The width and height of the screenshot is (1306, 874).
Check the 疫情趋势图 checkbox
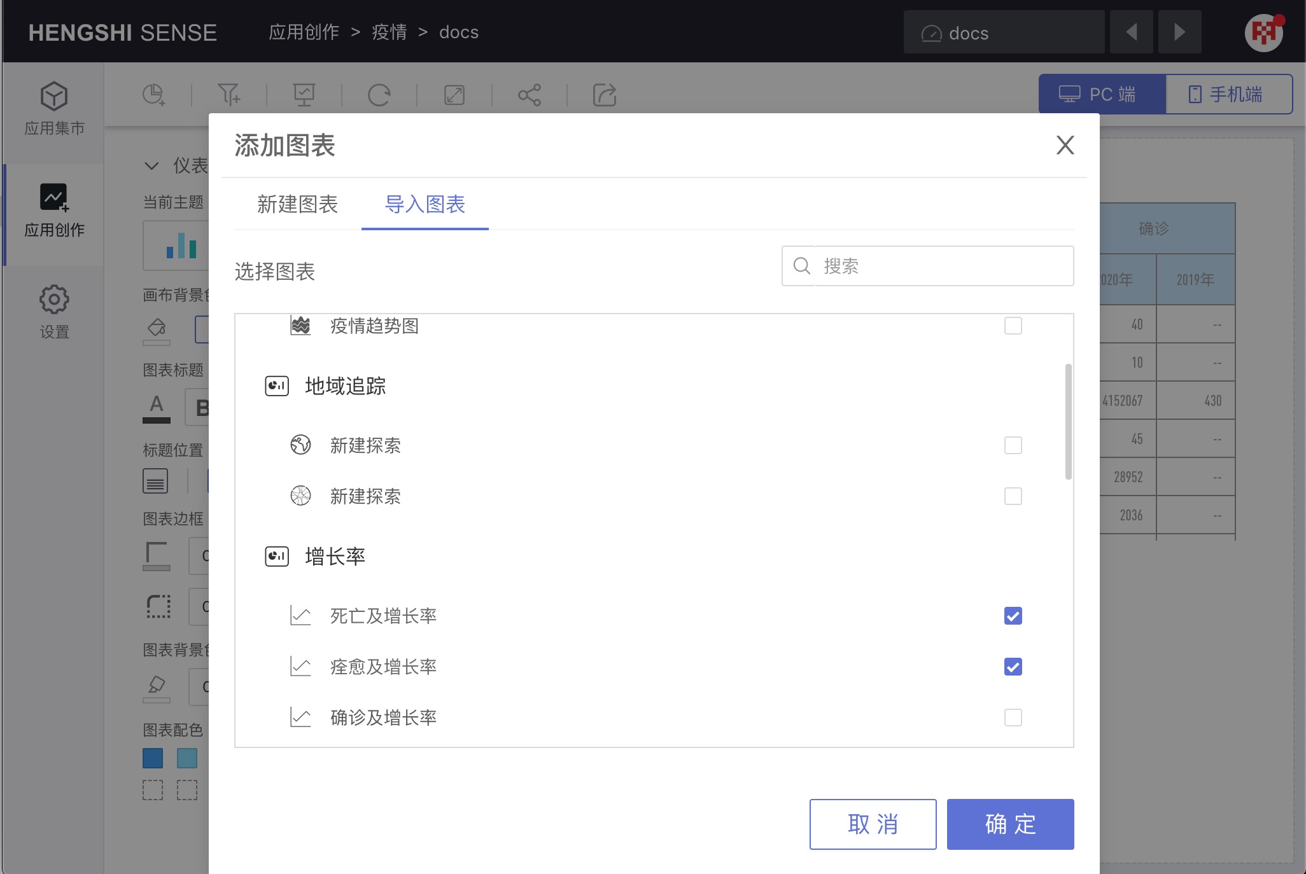1013,326
